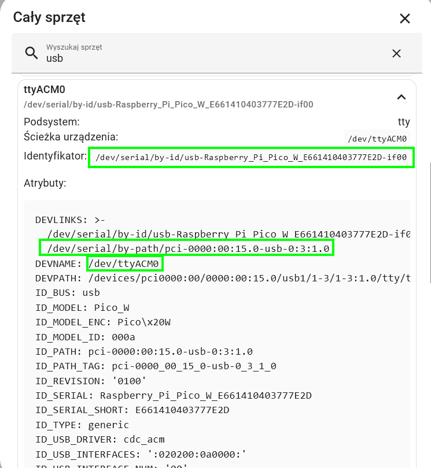Screen dimensions: 431x468
Task: Close the Cały sprzęt dialog
Action: [405, 18]
